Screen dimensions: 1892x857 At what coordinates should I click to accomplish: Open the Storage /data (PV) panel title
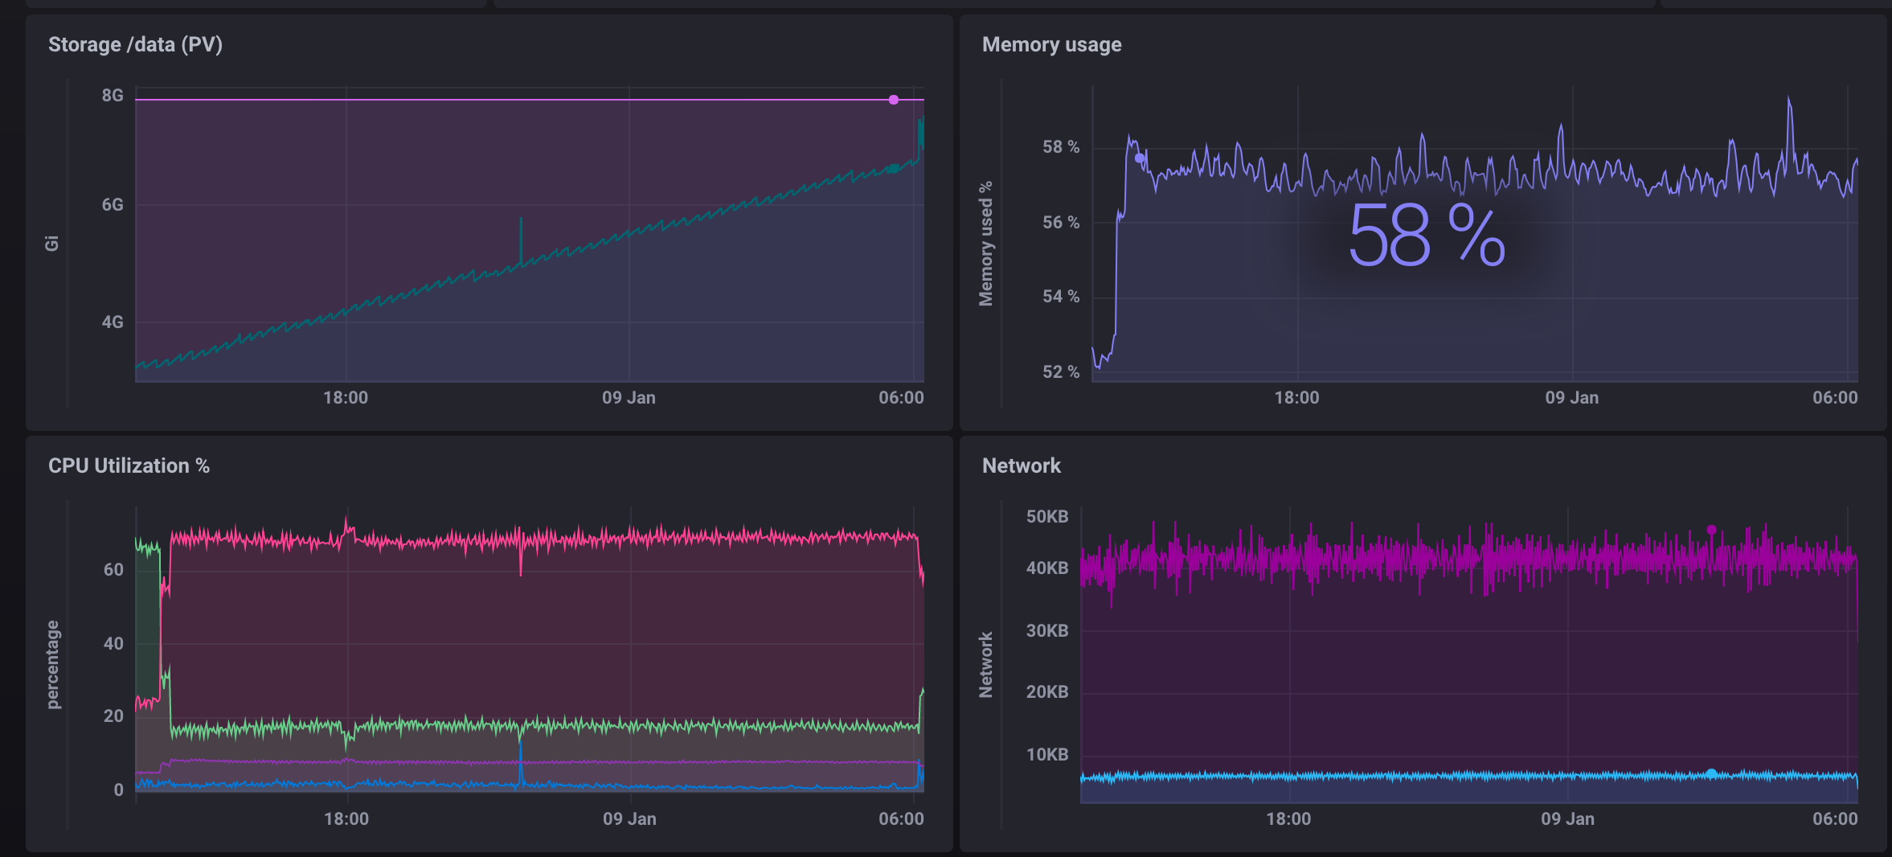[x=135, y=44]
